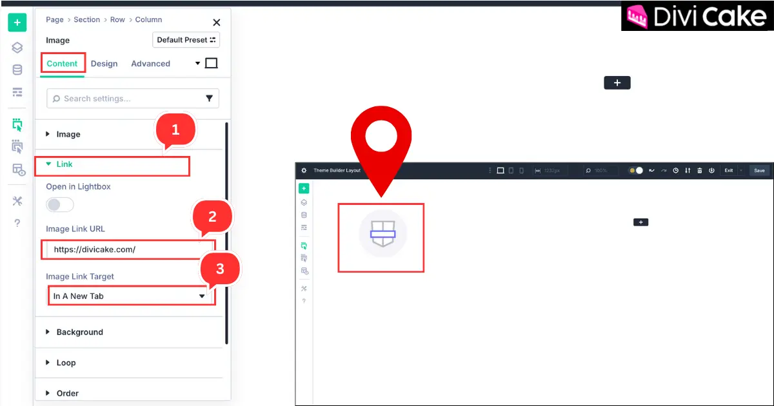Expand the Image settings group
The height and width of the screenshot is (406, 774).
(129, 134)
